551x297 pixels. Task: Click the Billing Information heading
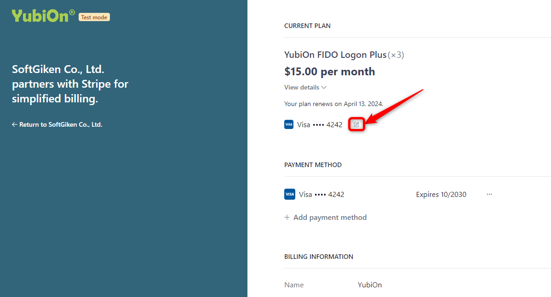[x=319, y=257]
